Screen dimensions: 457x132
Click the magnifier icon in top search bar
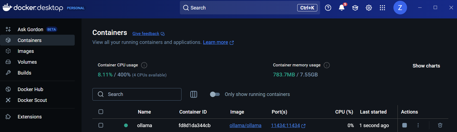(x=186, y=8)
